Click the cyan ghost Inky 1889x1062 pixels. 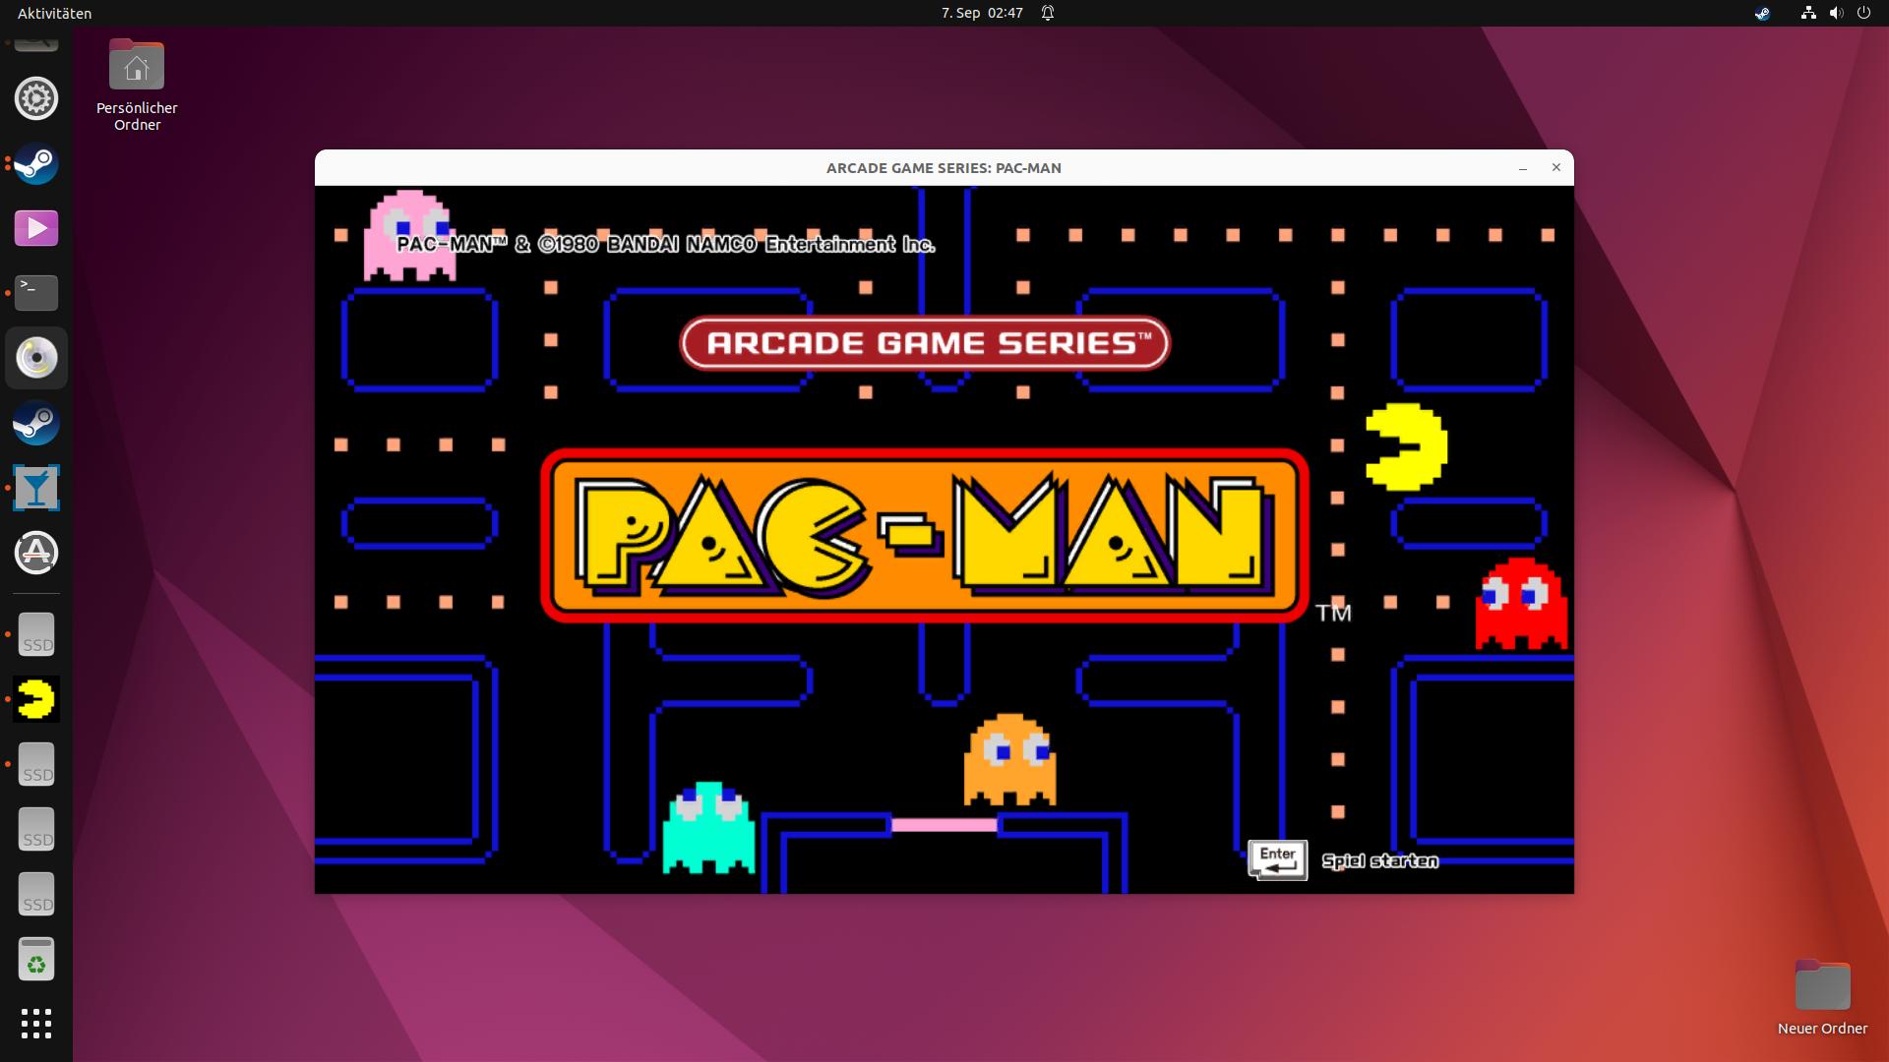coord(708,827)
